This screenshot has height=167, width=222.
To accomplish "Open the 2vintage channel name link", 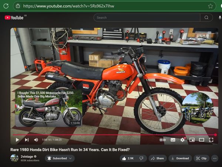I will tap(27, 157).
